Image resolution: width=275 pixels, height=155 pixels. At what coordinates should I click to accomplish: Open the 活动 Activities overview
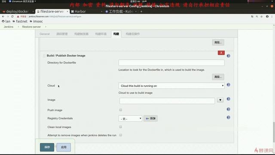(x=4, y=1)
